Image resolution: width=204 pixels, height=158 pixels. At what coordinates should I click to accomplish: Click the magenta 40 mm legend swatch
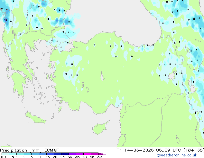click(x=87, y=154)
